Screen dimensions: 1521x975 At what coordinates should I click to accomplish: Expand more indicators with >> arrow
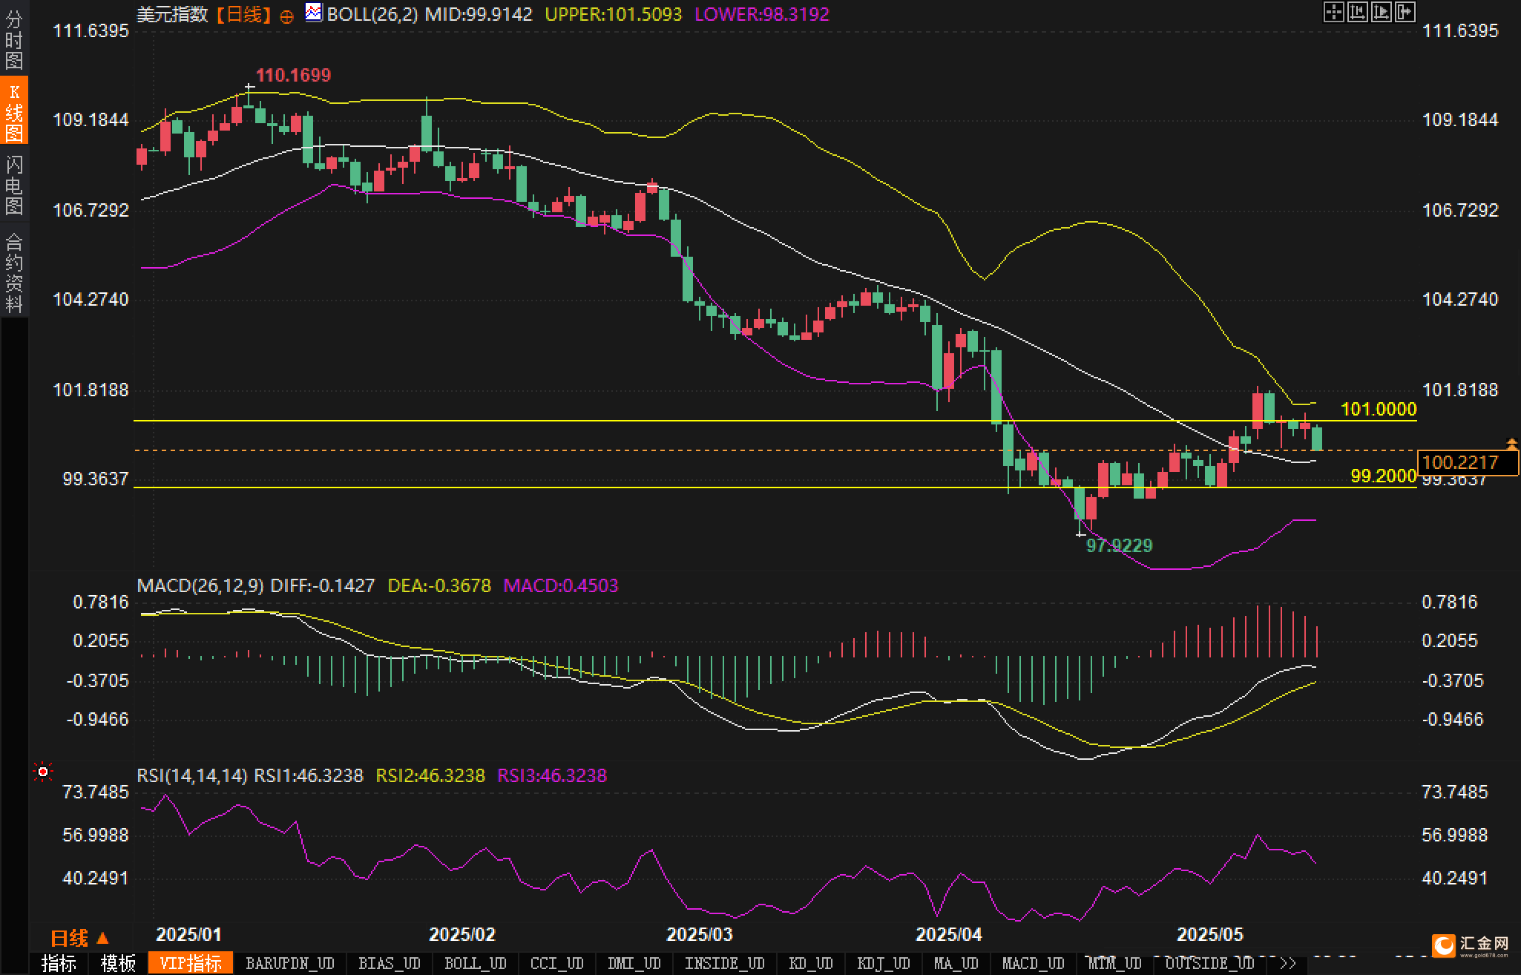pos(1287,963)
